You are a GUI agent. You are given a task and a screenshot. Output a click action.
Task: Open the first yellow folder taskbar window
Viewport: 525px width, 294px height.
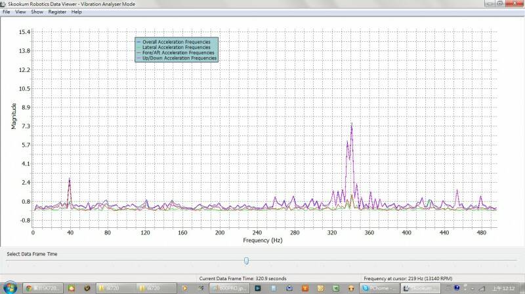click(x=116, y=288)
